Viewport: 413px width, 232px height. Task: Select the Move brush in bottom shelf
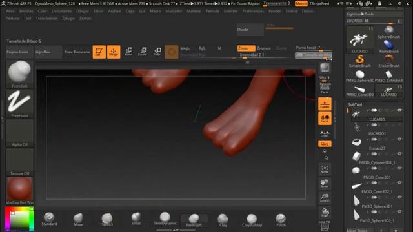(78, 219)
